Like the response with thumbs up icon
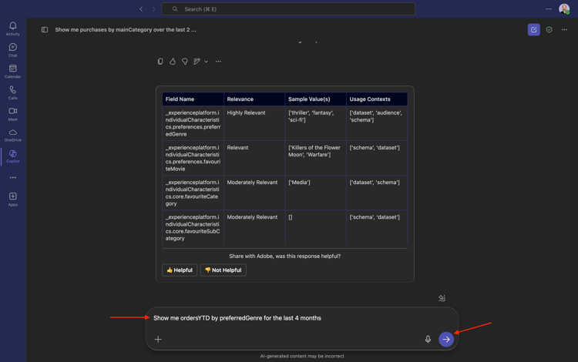578x362 pixels. (173, 62)
